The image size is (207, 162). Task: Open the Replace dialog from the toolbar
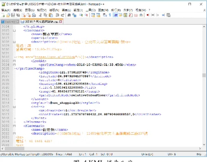pyautogui.click(x=74, y=15)
